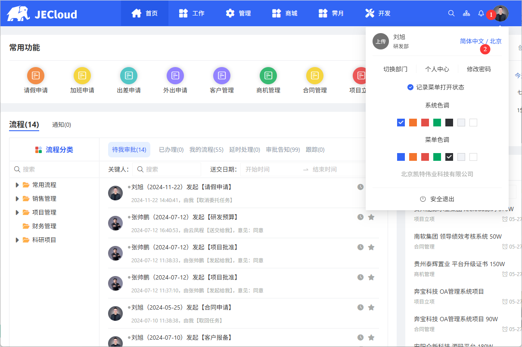The height and width of the screenshot is (347, 522).
Task: Click the 开始时间 date field
Action: pyautogui.click(x=270, y=169)
